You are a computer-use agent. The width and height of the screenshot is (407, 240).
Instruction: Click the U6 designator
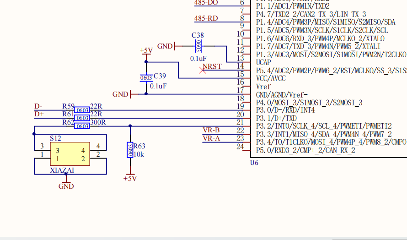tap(254, 163)
